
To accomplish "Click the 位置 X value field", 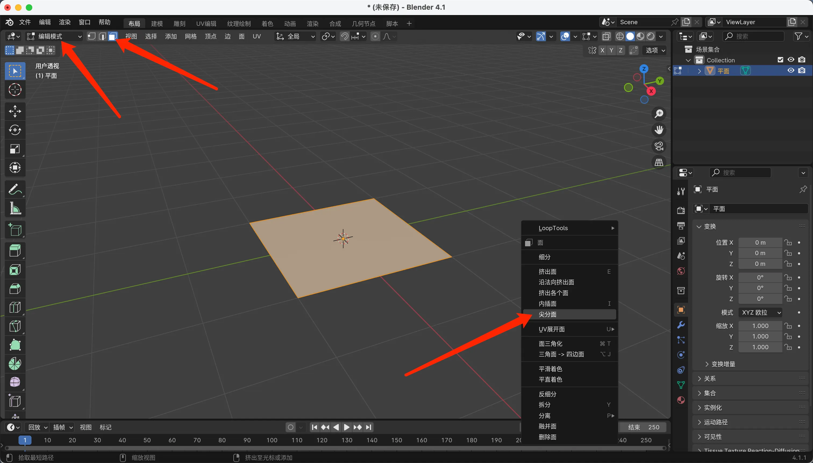I will 760,243.
